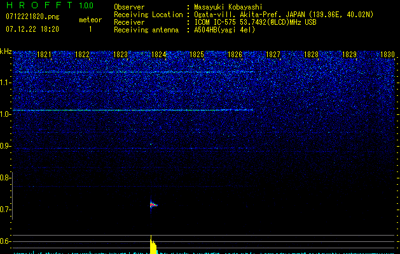Click the 1.1 frequency axis label
This screenshot has height=254, width=400.
pos(6,83)
